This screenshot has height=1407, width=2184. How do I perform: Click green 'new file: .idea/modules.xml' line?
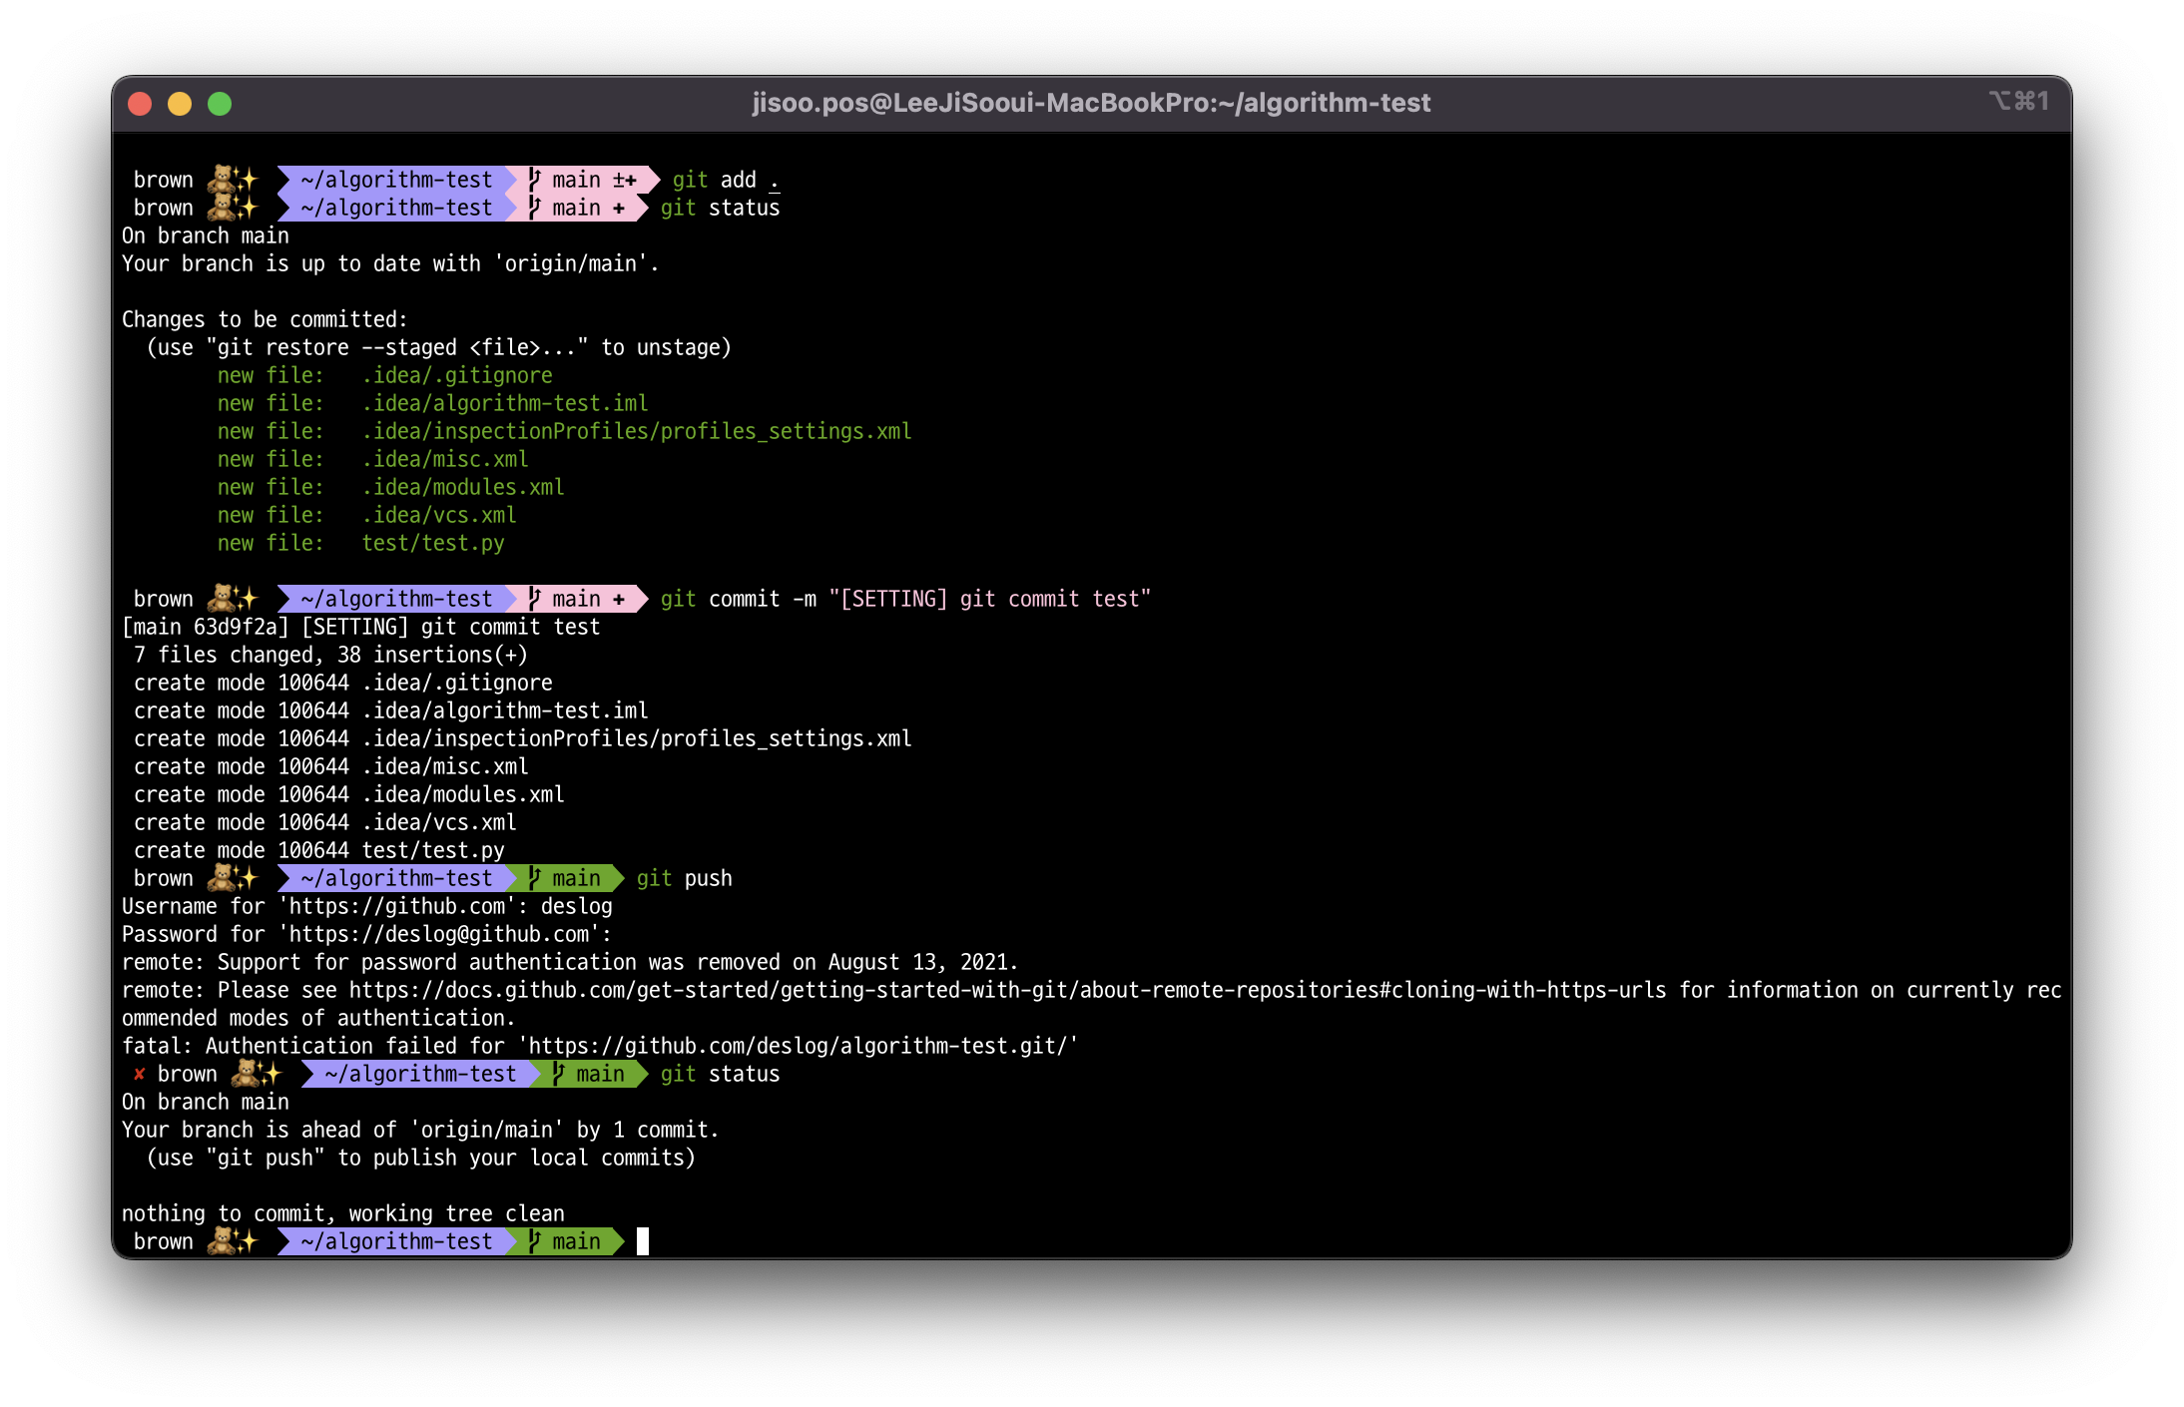391,487
